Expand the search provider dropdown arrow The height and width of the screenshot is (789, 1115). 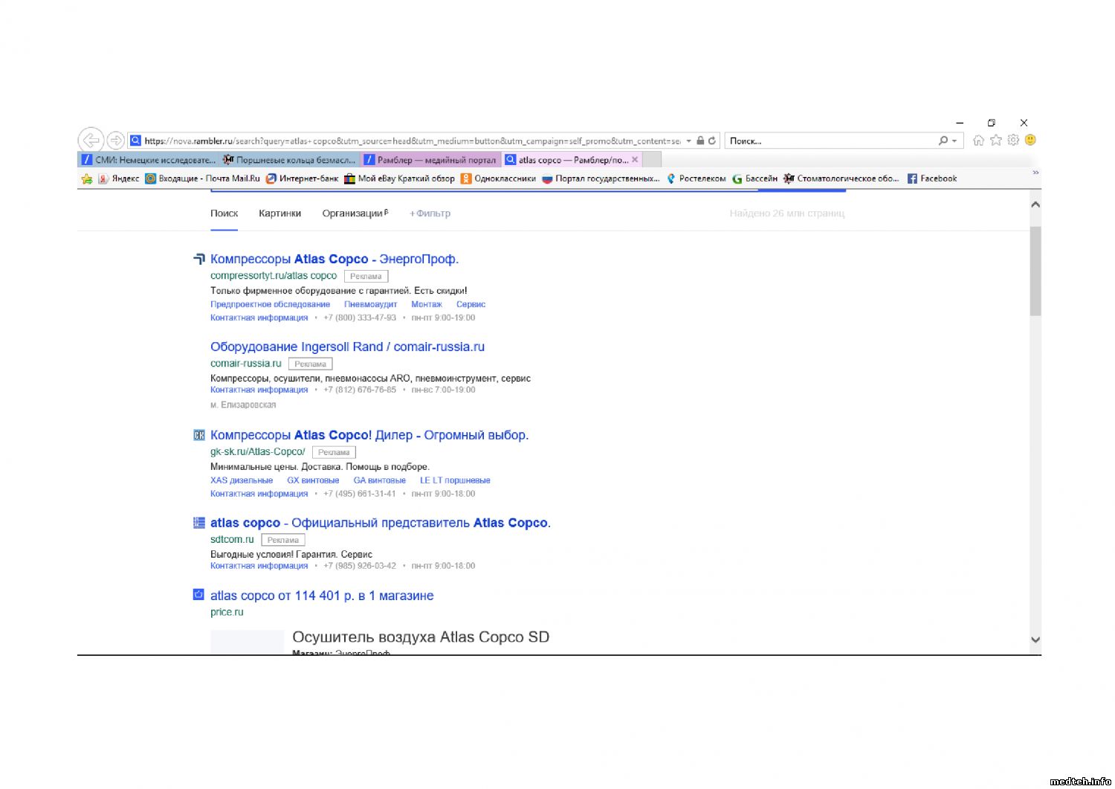click(x=954, y=141)
